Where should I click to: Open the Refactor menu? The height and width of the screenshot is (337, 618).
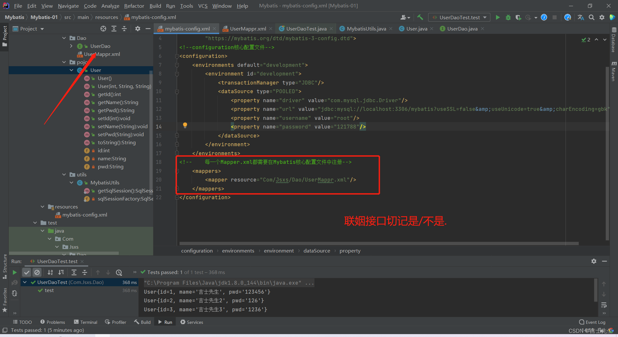click(x=134, y=6)
